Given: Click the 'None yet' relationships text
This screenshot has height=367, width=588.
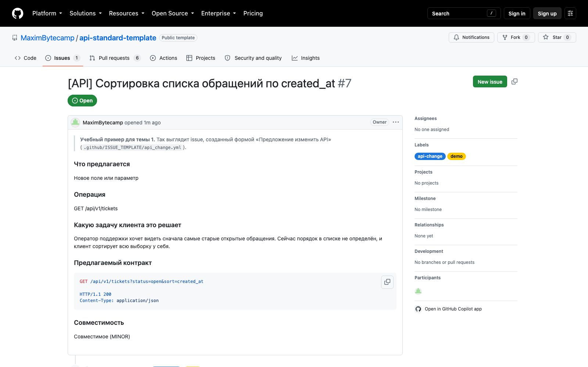Looking at the screenshot, I should (424, 236).
